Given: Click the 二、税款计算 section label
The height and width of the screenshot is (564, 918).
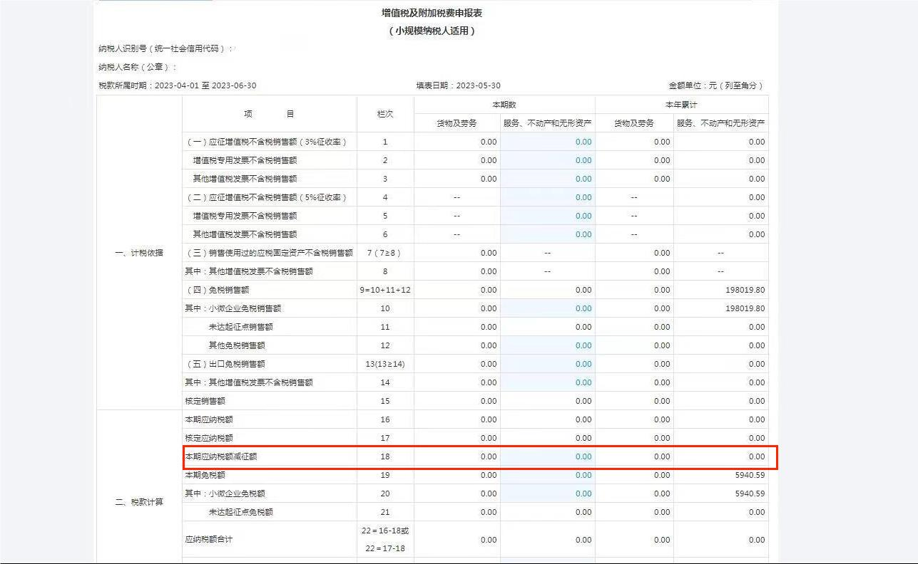Looking at the screenshot, I should [x=139, y=502].
